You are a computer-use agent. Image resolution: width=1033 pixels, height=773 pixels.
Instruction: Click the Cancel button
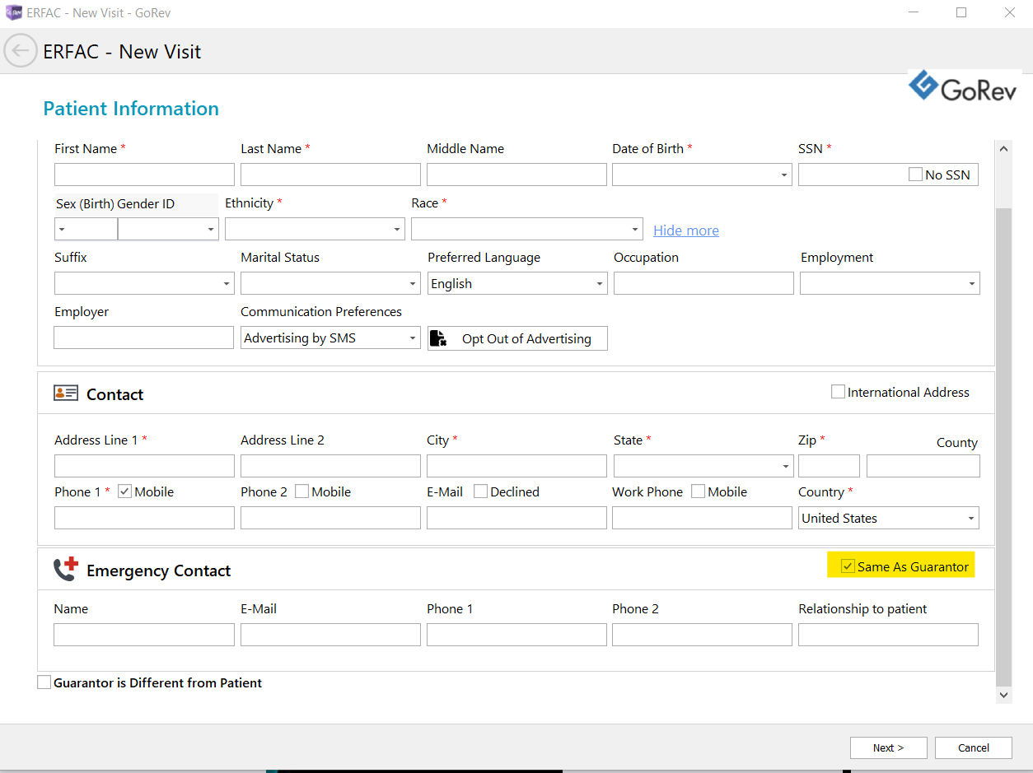pyautogui.click(x=974, y=747)
